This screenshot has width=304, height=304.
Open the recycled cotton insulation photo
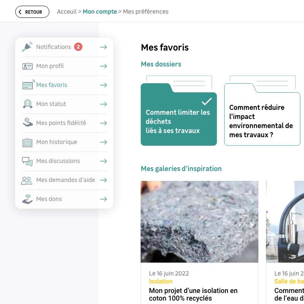[x=199, y=222]
